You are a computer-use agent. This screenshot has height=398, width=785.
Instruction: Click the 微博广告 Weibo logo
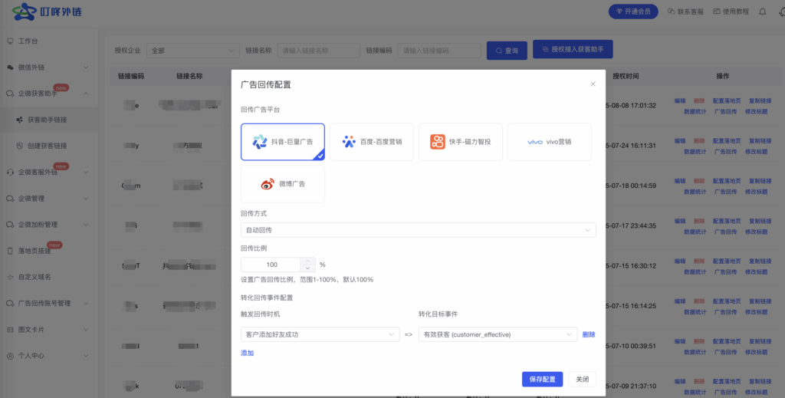pos(268,184)
